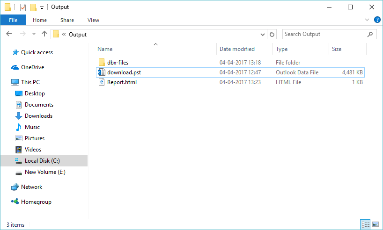Click the search magnifier icon
Screen dimensions: 383x230
(x=370, y=35)
